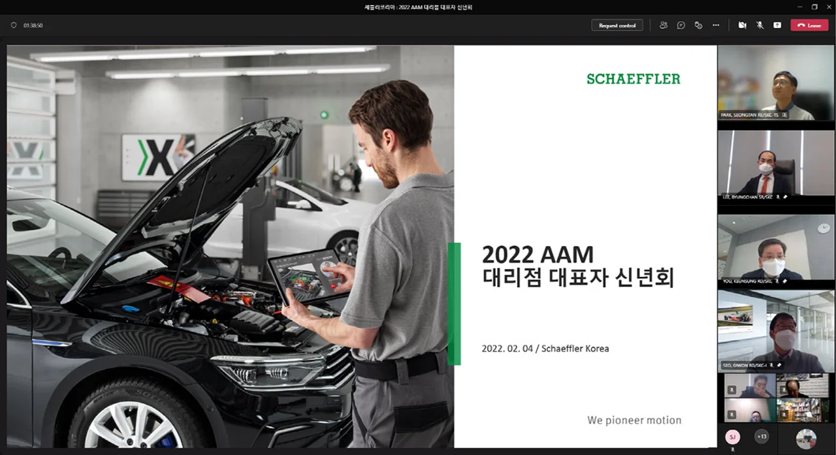836x455 pixels.
Task: Click the share content icon
Action: [777, 25]
